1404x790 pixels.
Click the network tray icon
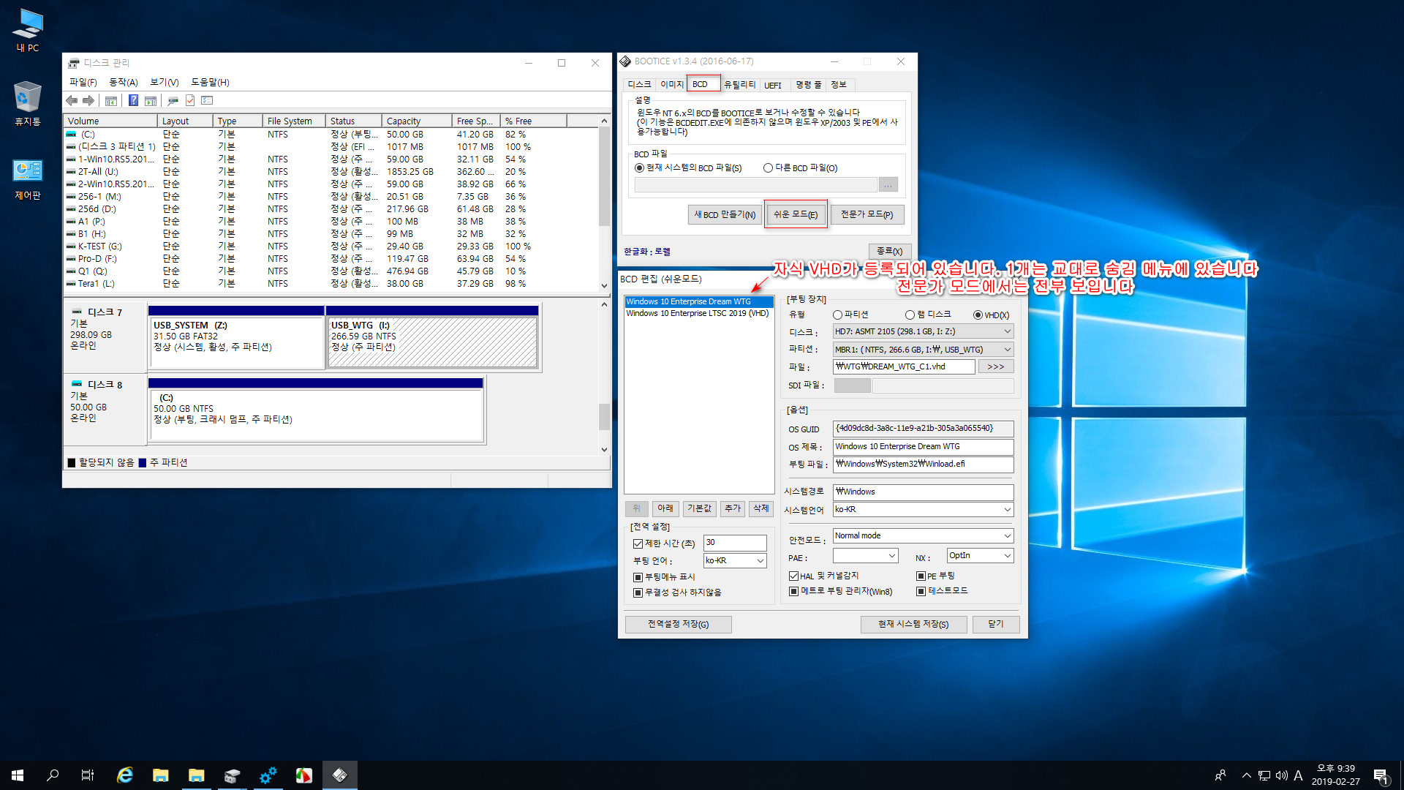coord(1264,775)
